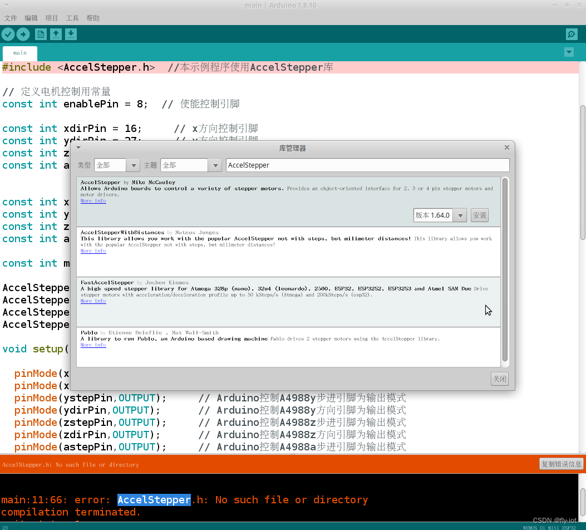Screen dimensions: 586x530
Task: Open More info link for Pablo
Action: 93,345
